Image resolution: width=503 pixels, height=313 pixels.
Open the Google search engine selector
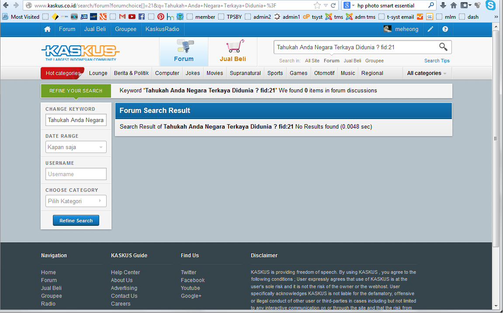pyautogui.click(x=349, y=5)
